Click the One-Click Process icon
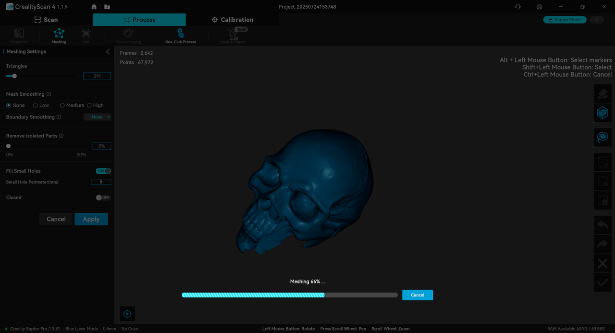 pos(180,35)
